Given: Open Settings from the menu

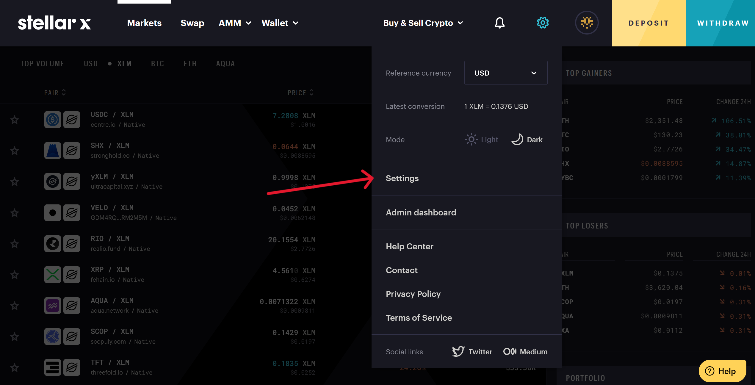Looking at the screenshot, I should pos(402,178).
